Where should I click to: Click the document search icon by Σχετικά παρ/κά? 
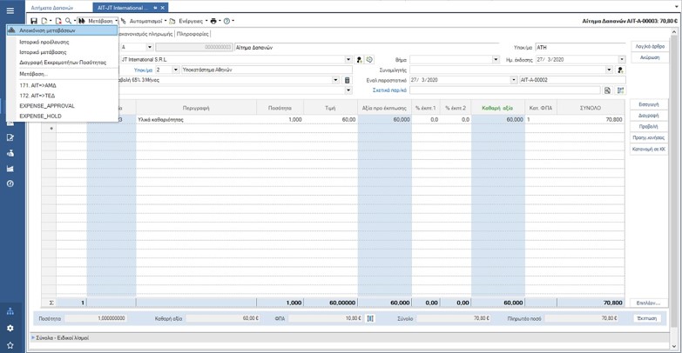(x=607, y=90)
